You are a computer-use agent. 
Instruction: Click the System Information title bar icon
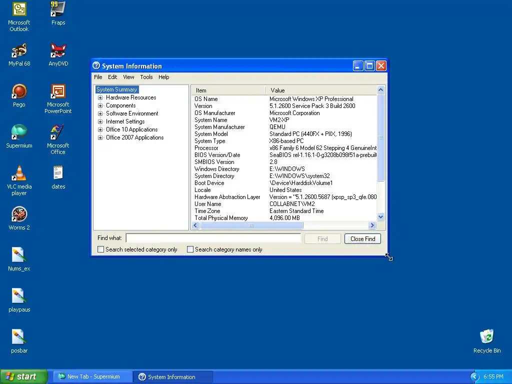96,65
